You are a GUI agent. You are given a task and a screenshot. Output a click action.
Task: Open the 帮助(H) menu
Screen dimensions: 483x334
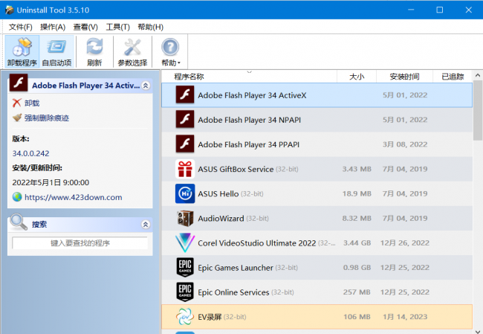coord(150,27)
